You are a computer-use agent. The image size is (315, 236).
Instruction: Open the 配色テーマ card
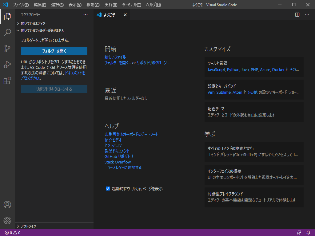(x=254, y=112)
